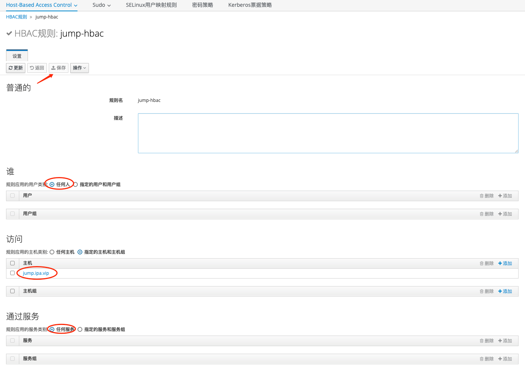The width and height of the screenshot is (525, 365).
Task: Select the 任何主机 radio option
Action: click(x=52, y=252)
